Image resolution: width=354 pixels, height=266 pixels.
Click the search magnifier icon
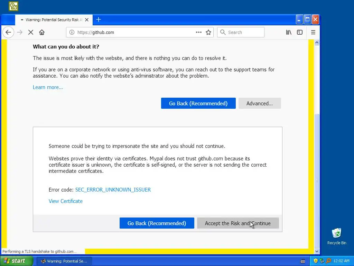click(223, 32)
